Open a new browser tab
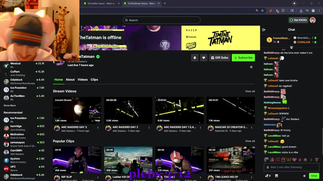Screen dimensions: 323x181 coord(165,3)
